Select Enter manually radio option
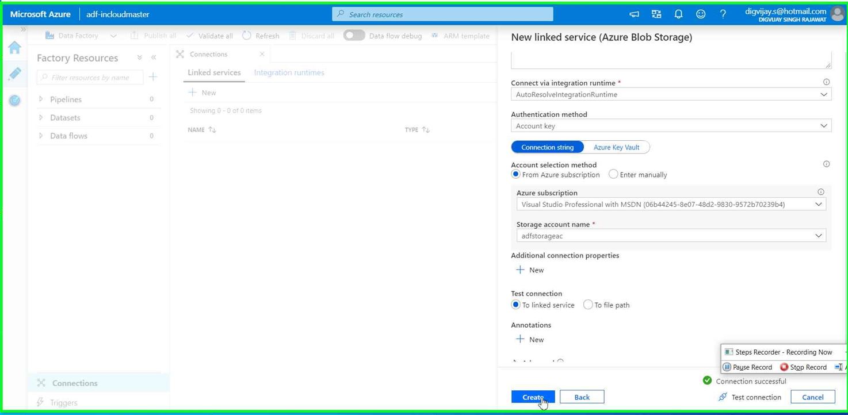Screen dimensions: 848x415 click(613, 174)
